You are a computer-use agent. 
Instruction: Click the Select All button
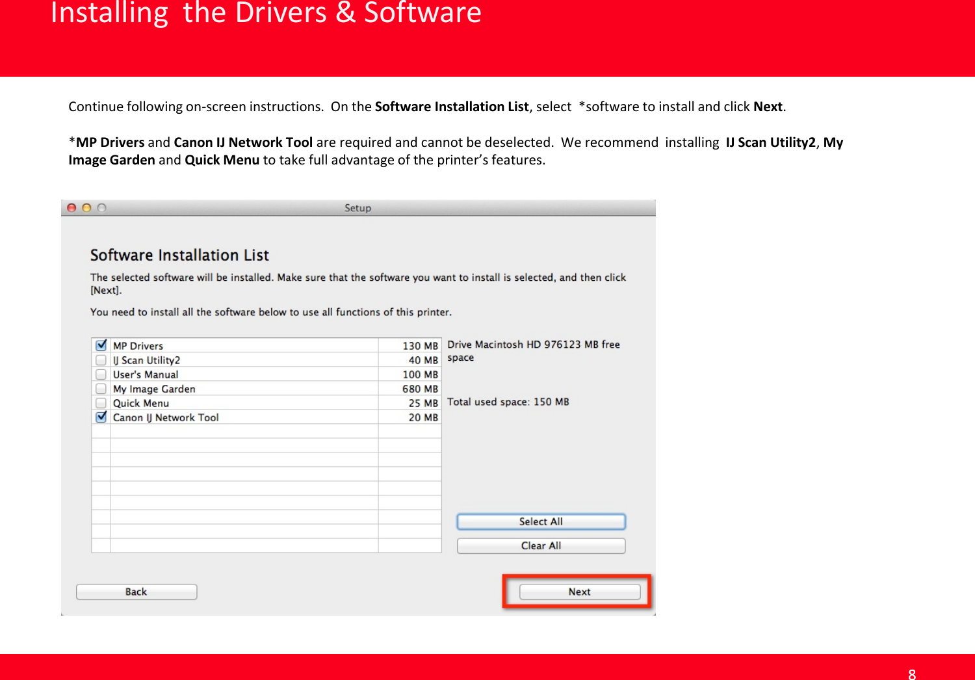541,521
